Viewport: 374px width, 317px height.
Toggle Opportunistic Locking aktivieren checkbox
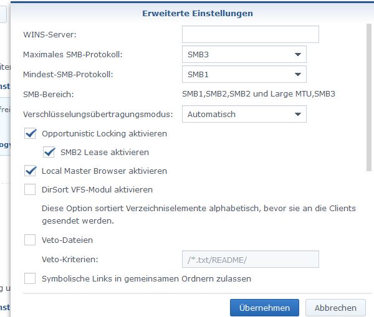pos(30,133)
